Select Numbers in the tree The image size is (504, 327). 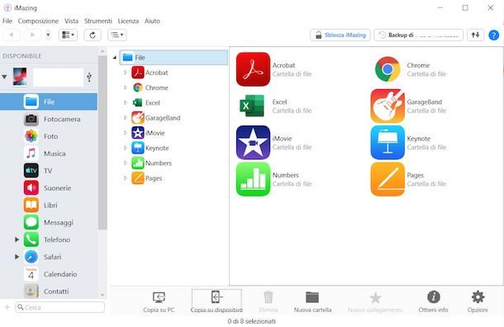(152, 163)
